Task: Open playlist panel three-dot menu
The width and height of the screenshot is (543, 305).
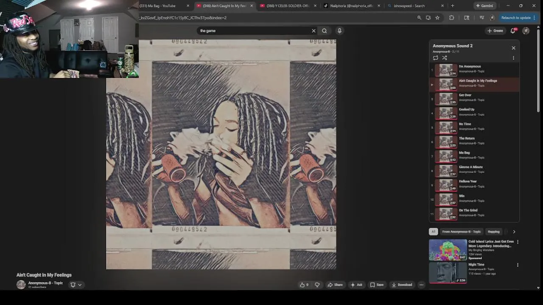Action: click(x=513, y=58)
